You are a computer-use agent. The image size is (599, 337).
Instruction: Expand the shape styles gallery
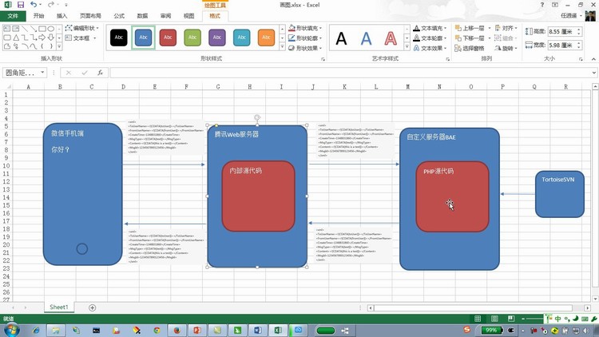(282, 47)
